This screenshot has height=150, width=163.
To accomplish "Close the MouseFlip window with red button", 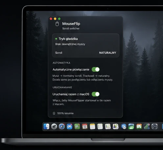I will pyautogui.click(x=51, y=19).
